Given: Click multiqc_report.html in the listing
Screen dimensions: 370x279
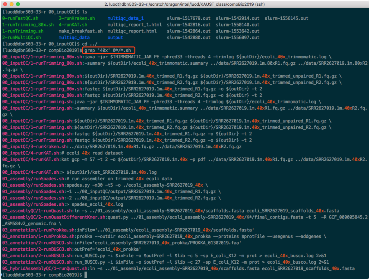Looking at the screenshot, I should tap(132, 31).
